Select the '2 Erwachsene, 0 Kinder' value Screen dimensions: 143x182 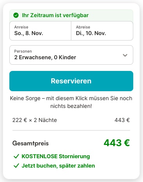pyautogui.click(x=45, y=57)
